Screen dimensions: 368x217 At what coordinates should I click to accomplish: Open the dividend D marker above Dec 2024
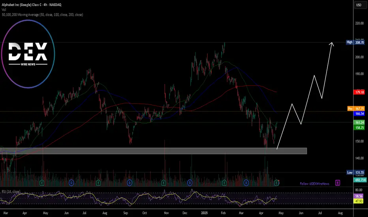[190, 183]
